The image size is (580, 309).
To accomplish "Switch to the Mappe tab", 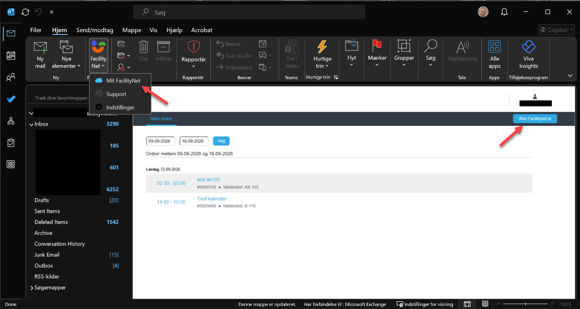I will click(x=131, y=30).
